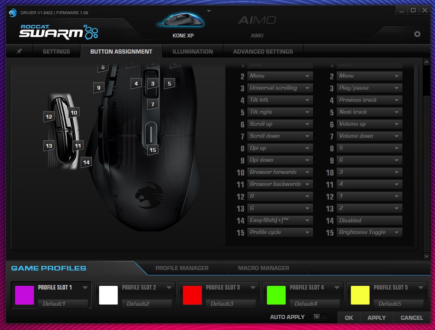This screenshot has height=330, width=435.
Task: Open the settings gear icon
Action: [417, 34]
